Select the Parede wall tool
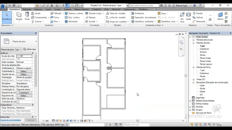This screenshot has width=232, height=130. pos(19,16)
